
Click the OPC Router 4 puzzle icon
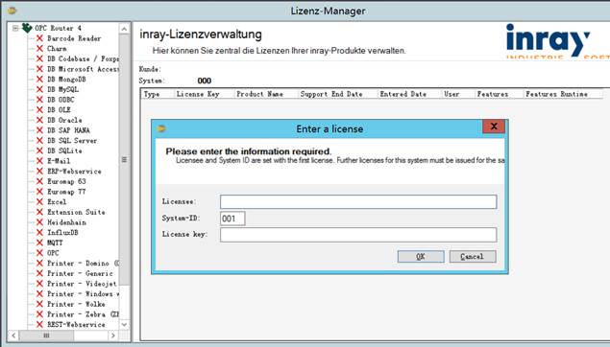pyautogui.click(x=27, y=28)
